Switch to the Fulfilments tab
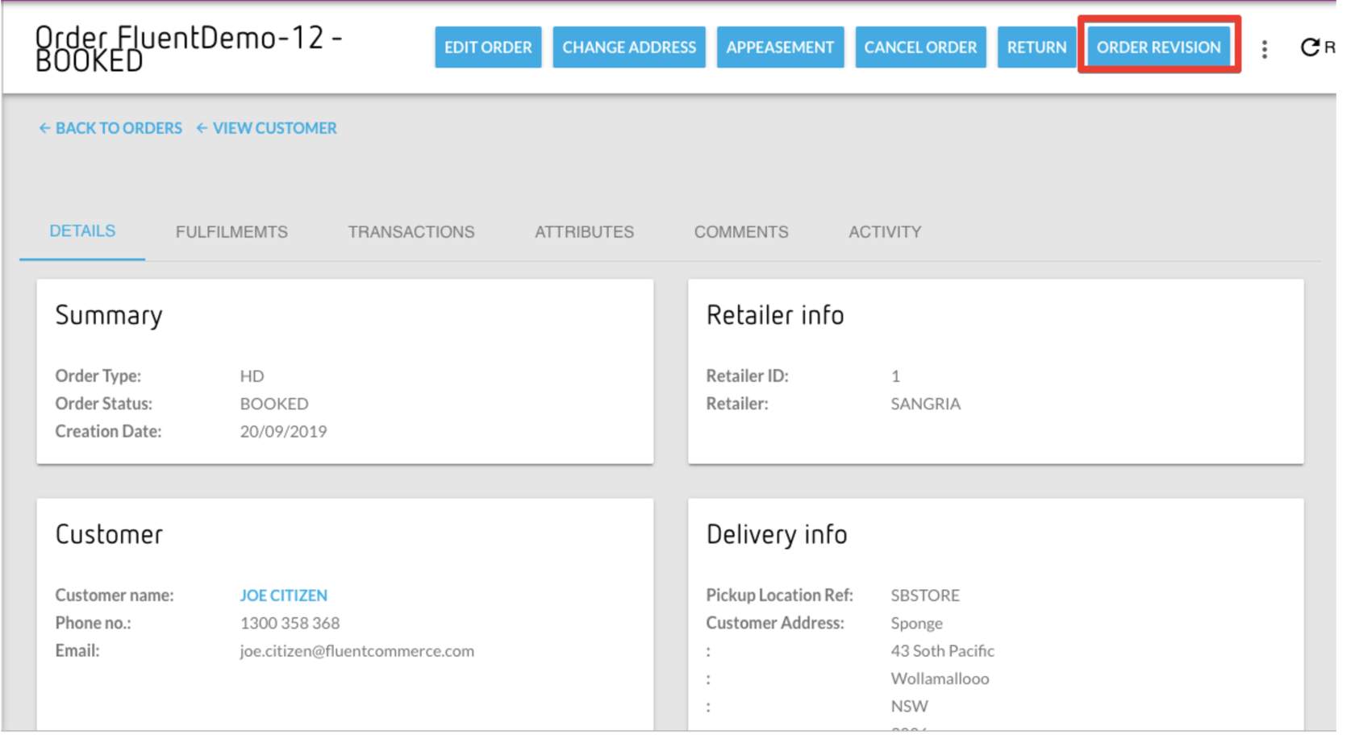 coord(231,232)
